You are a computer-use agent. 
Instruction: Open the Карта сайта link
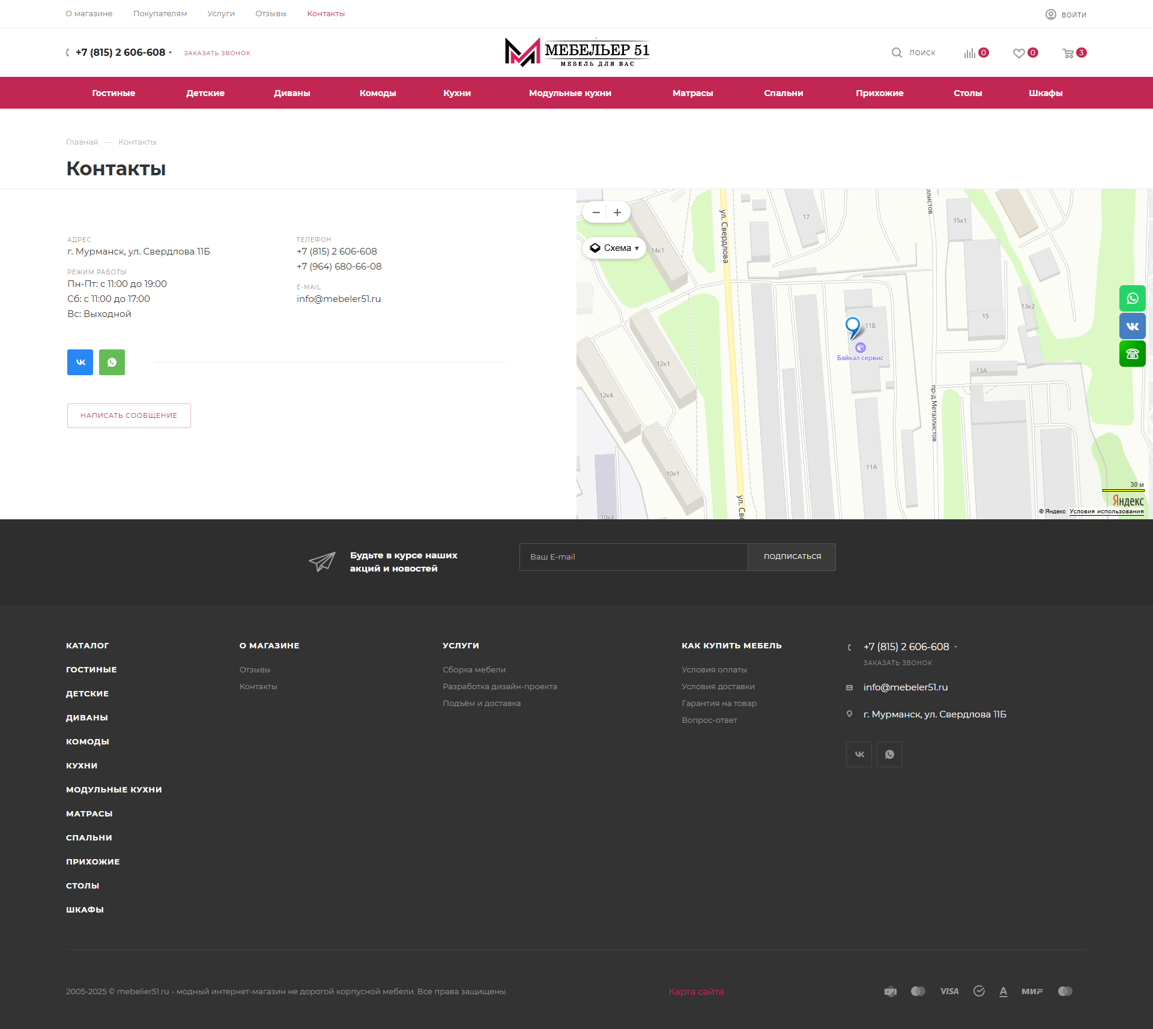click(x=696, y=992)
